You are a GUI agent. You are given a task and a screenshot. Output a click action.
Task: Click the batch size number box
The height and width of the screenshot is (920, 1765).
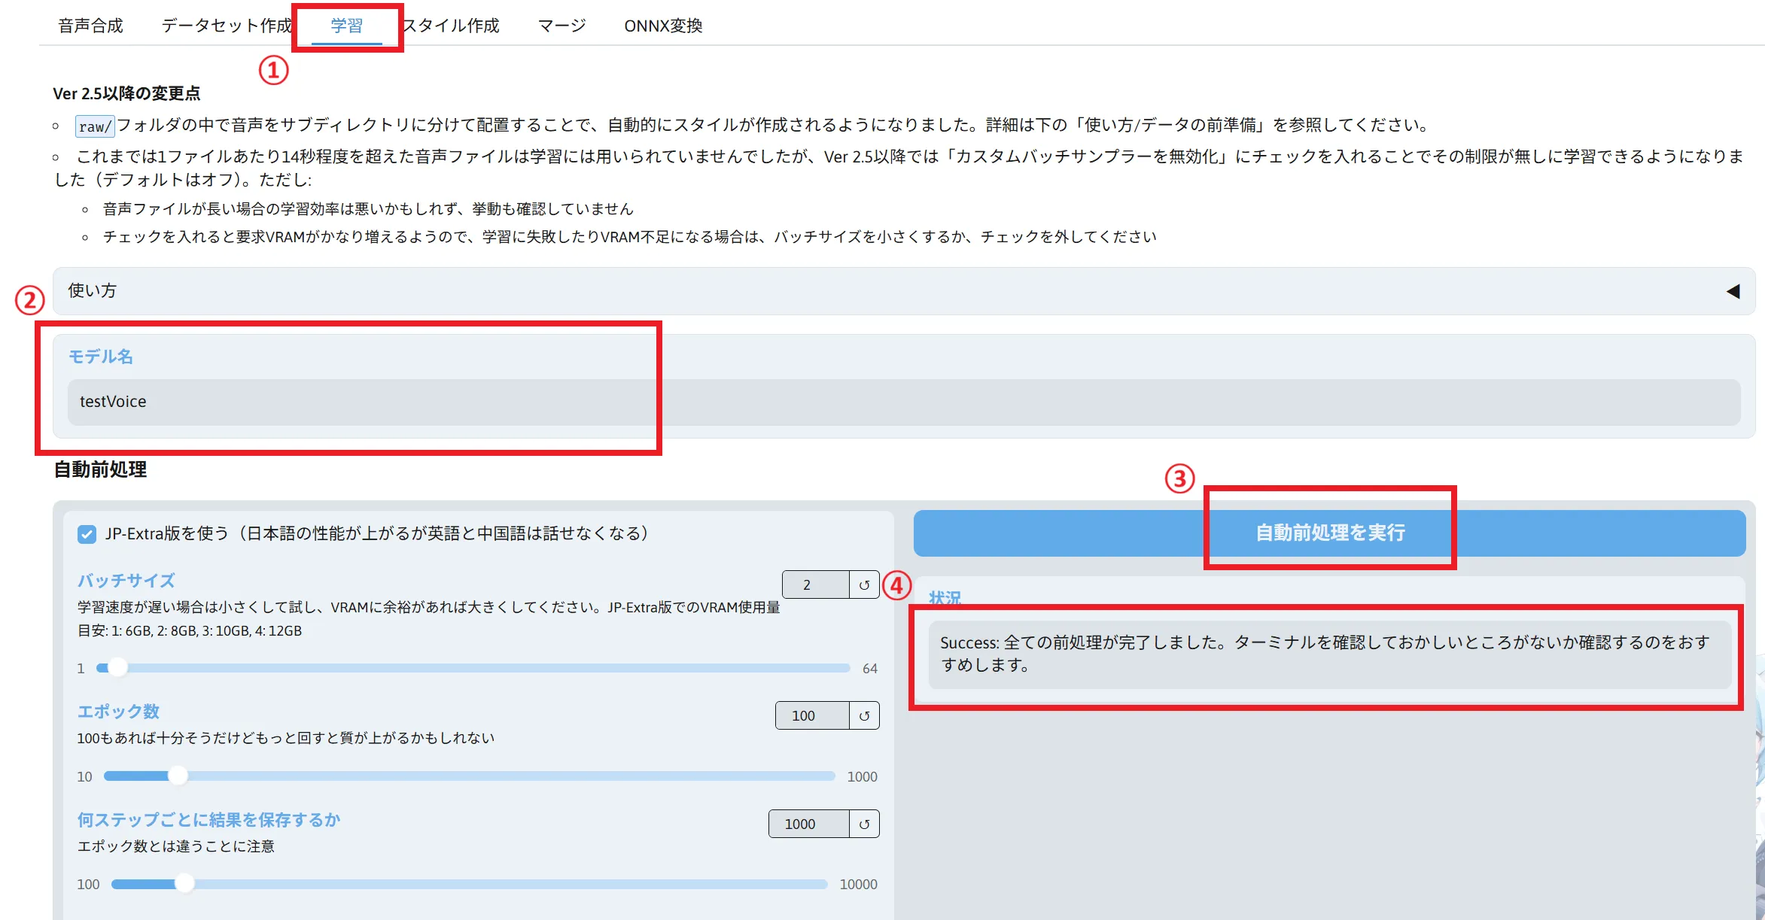(x=815, y=584)
